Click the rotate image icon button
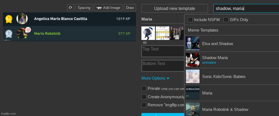Viewport: 279px width, 116px height. (71, 8)
